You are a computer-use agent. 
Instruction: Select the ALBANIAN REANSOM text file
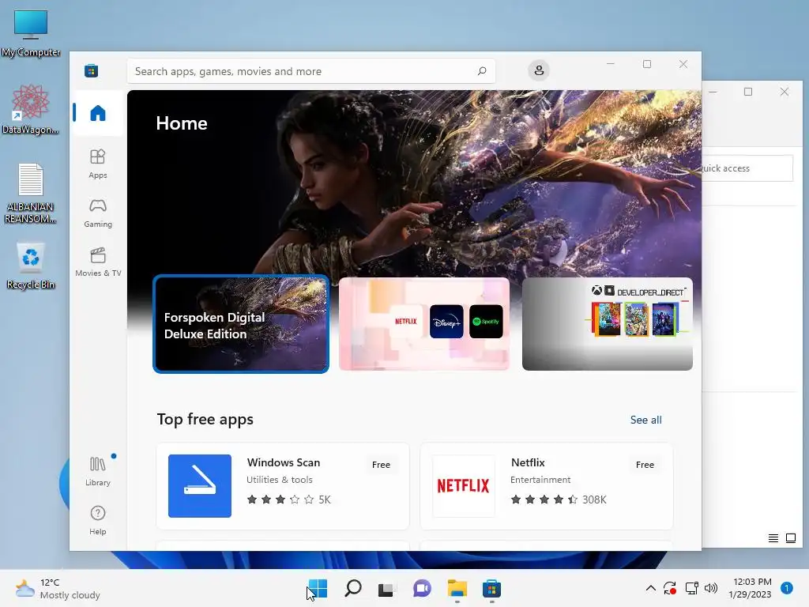(x=31, y=194)
